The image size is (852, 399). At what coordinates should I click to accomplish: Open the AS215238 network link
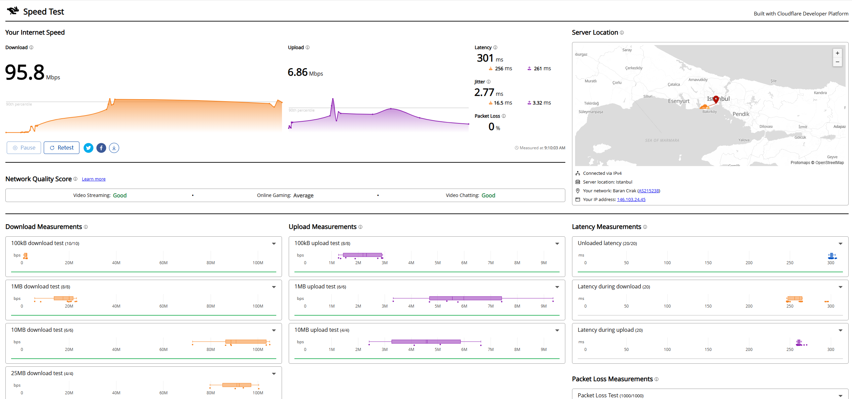coord(649,191)
